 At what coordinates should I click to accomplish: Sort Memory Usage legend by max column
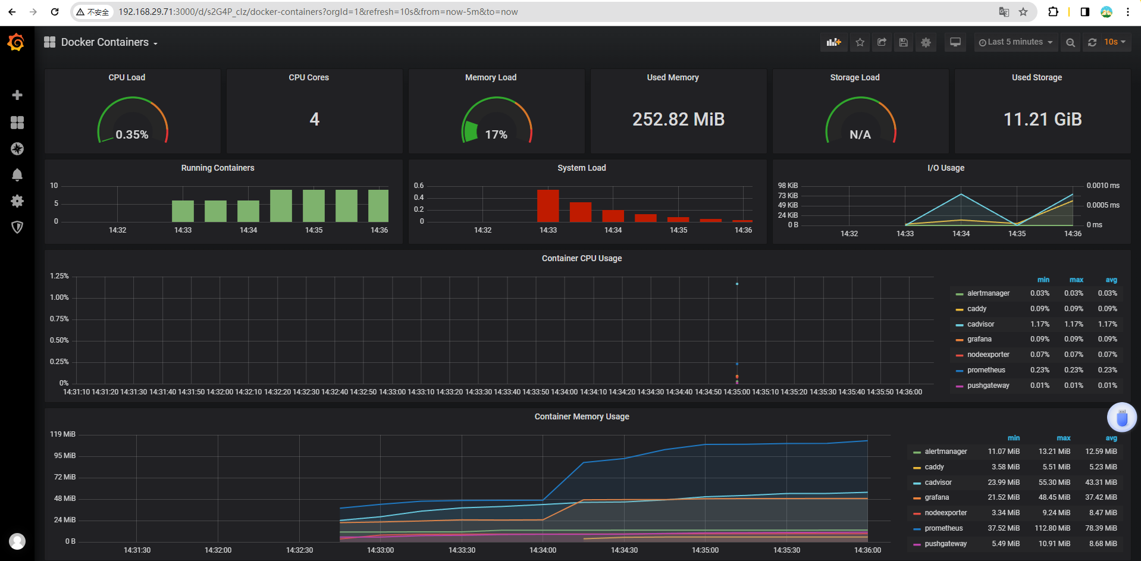tap(1064, 438)
